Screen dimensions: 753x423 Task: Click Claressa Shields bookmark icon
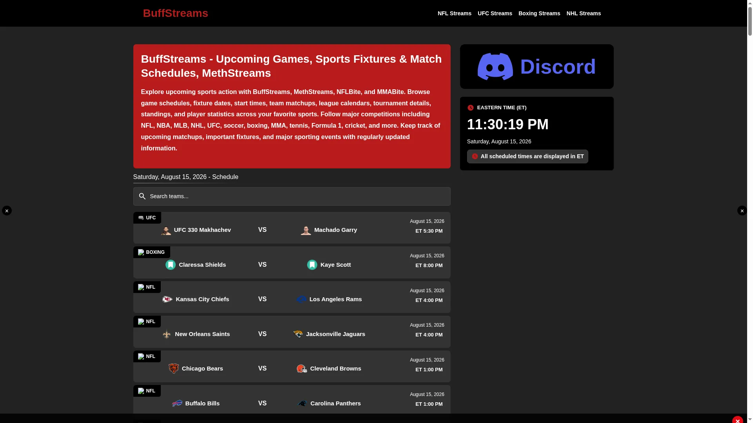pos(171,265)
